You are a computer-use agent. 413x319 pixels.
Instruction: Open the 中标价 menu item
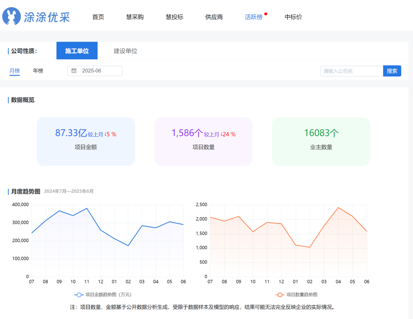point(293,17)
